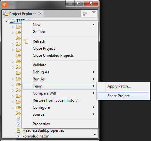
Task: Click the HeadlessBuild.properties file icon
Action: click(x=18, y=130)
